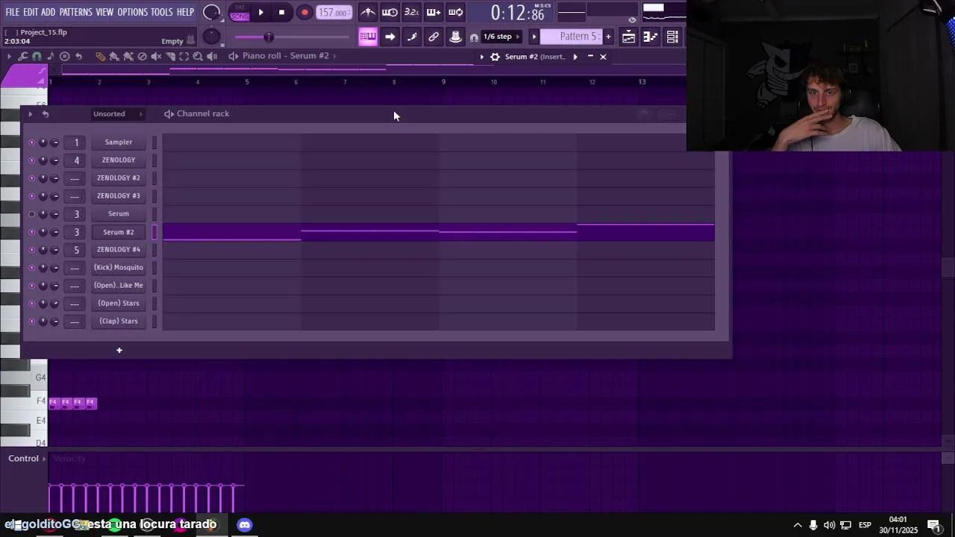Toggle the overdub blend recording icon
The width and height of the screenshot is (955, 537).
(433, 12)
